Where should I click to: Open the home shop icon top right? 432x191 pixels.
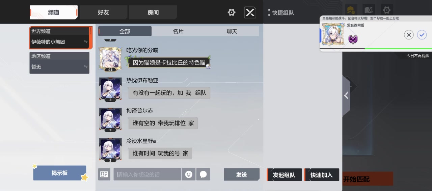(x=351, y=10)
